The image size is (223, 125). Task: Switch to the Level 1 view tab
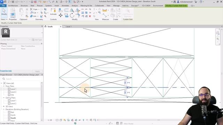coord(69,27)
